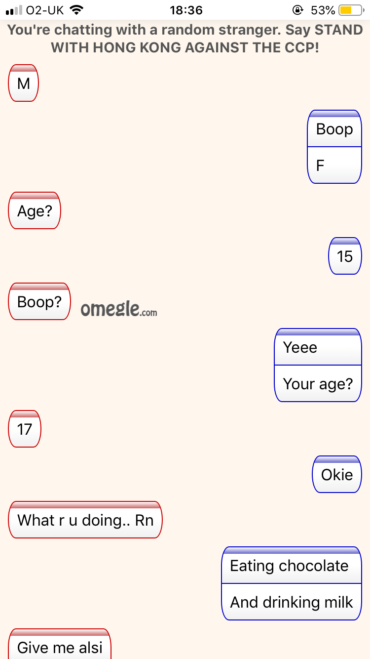Select the stranger's "M" message bubble
Screen dimensions: 370x659
(23, 83)
